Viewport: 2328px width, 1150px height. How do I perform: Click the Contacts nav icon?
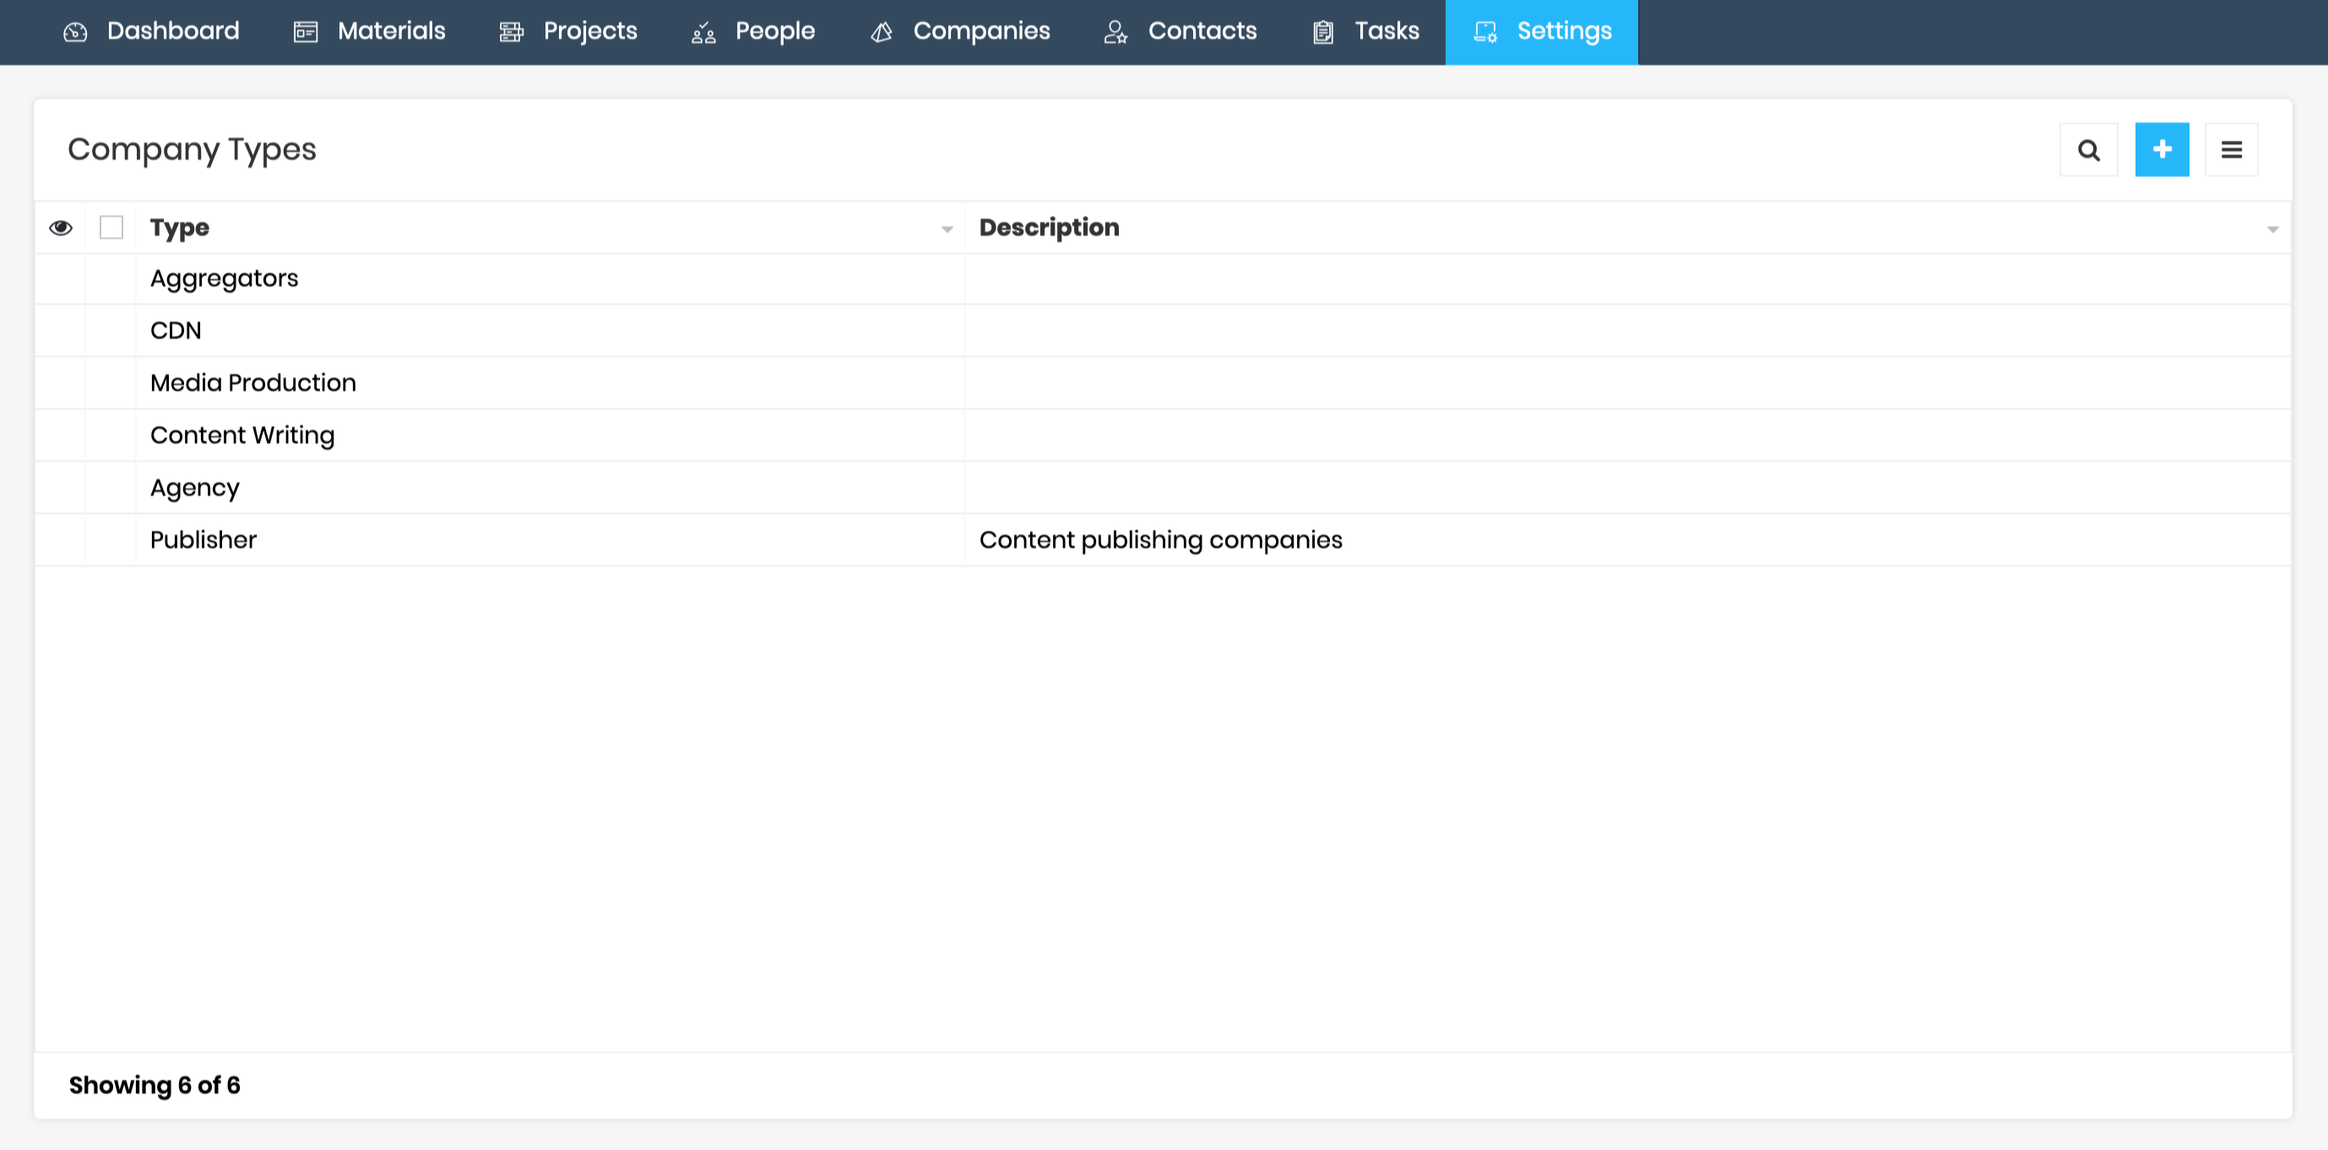click(x=1116, y=33)
